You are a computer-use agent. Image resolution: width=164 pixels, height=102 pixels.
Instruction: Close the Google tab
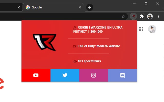[x=80, y=7]
